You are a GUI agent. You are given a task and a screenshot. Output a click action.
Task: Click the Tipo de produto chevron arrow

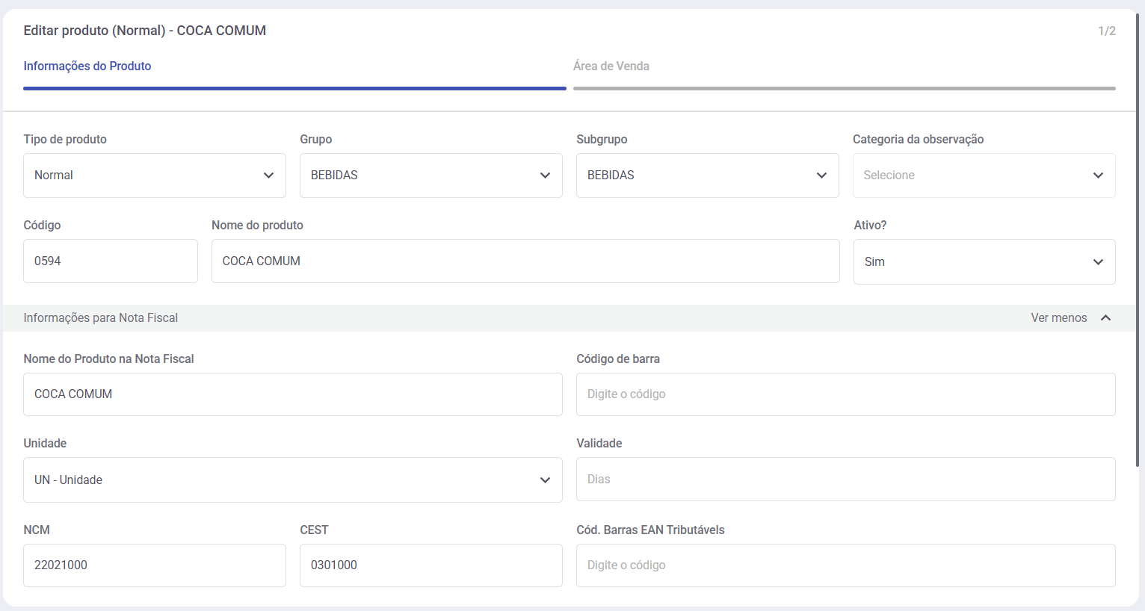(268, 176)
